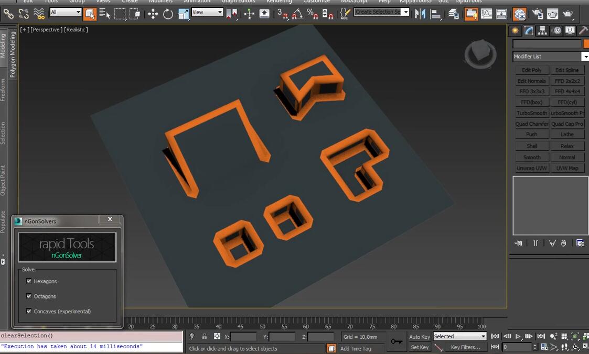Click the Shell modifier button
The height and width of the screenshot is (354, 589).
(531, 146)
